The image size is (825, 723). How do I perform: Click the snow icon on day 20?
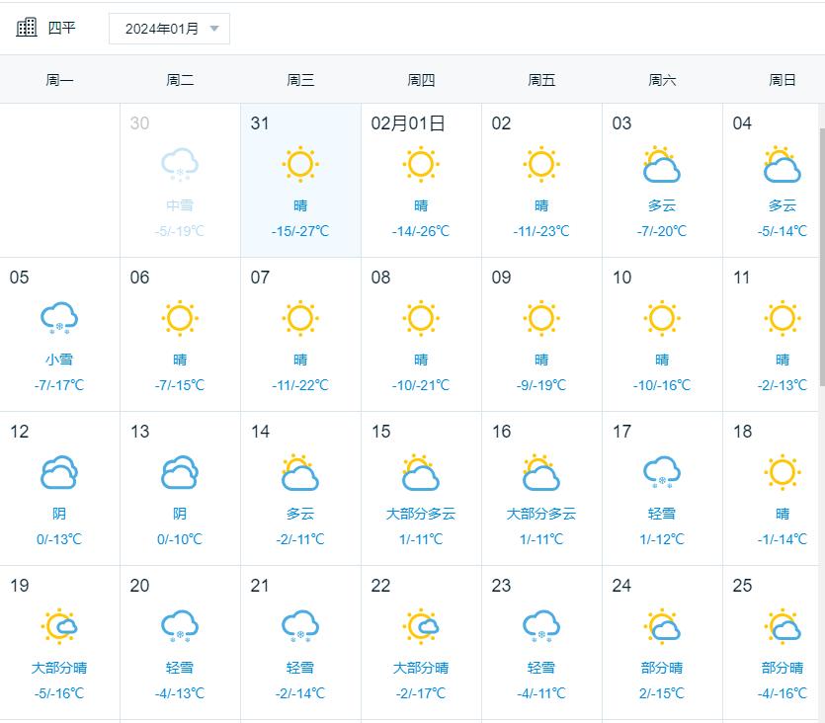pyautogui.click(x=180, y=626)
